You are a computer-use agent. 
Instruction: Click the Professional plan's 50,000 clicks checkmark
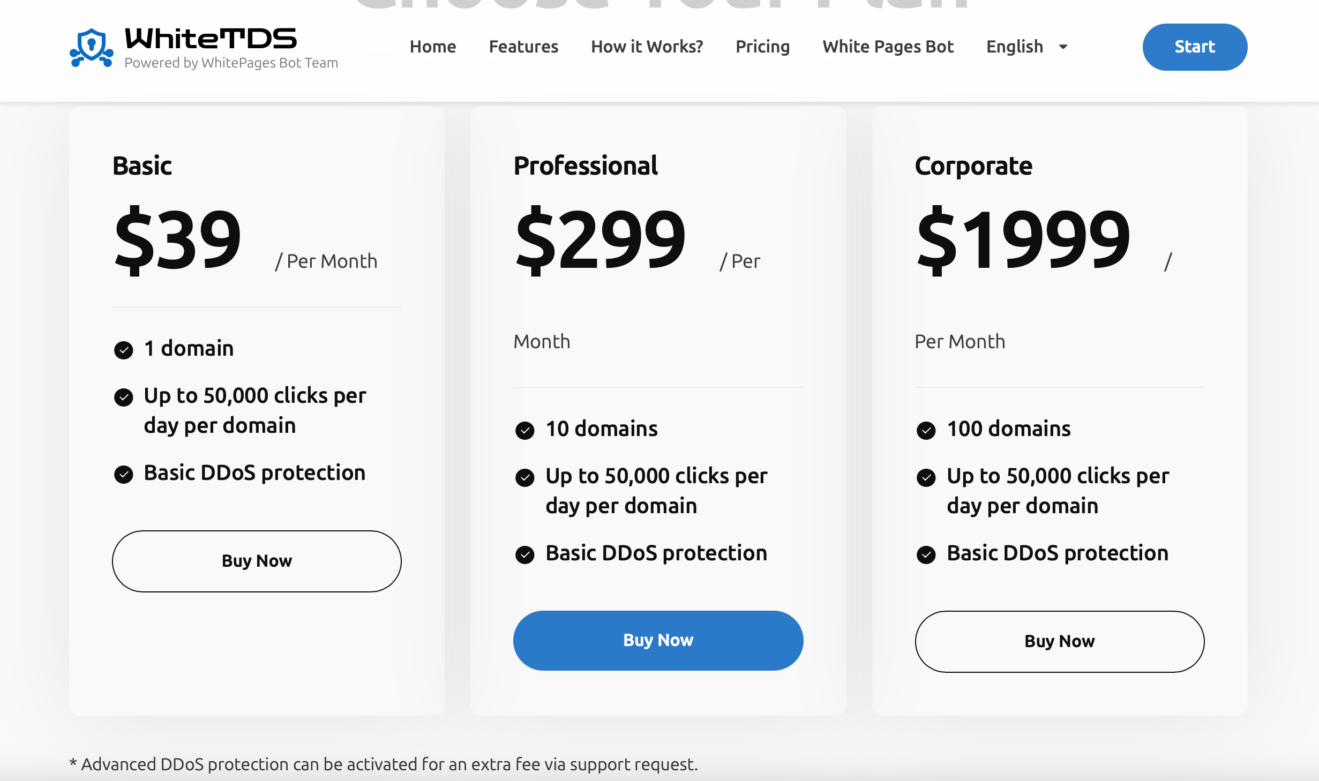coord(525,477)
